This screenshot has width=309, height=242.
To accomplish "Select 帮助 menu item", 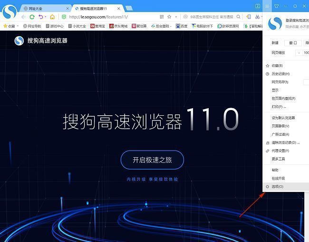I will [x=286, y=170].
